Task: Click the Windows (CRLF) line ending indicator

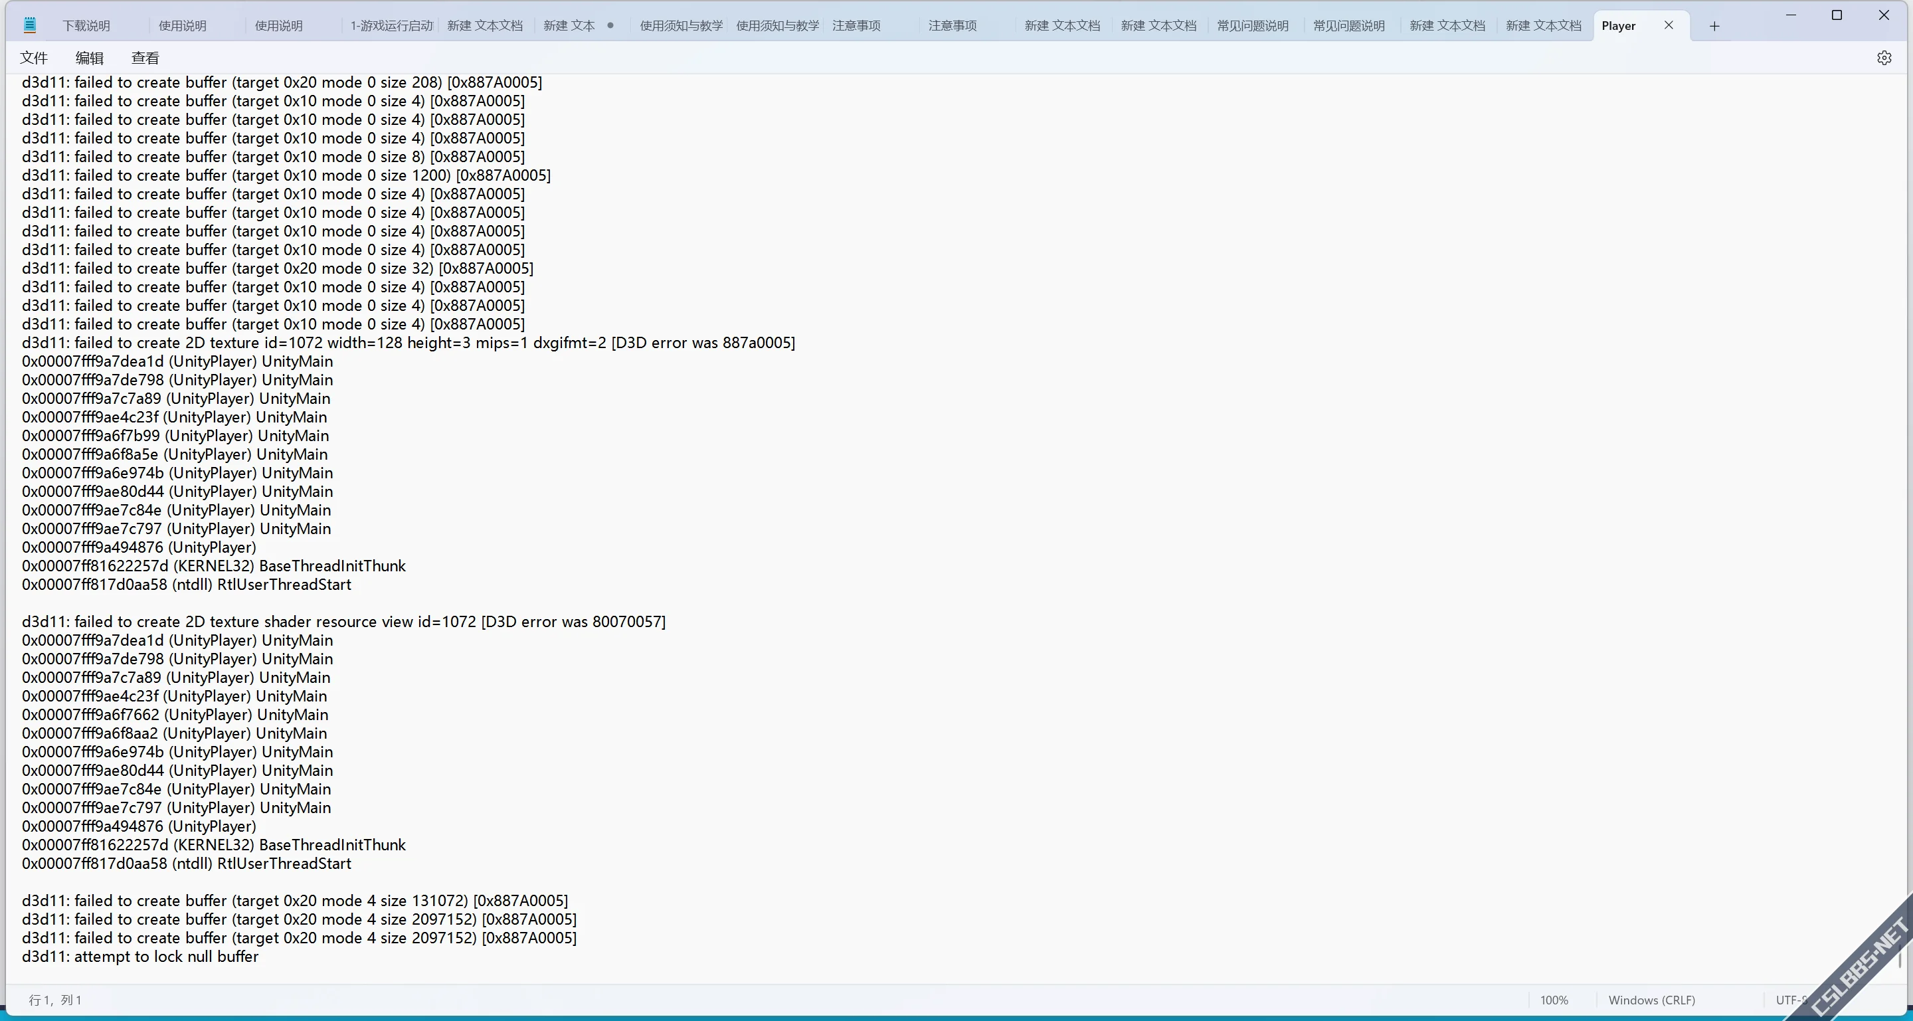Action: [1651, 1000]
